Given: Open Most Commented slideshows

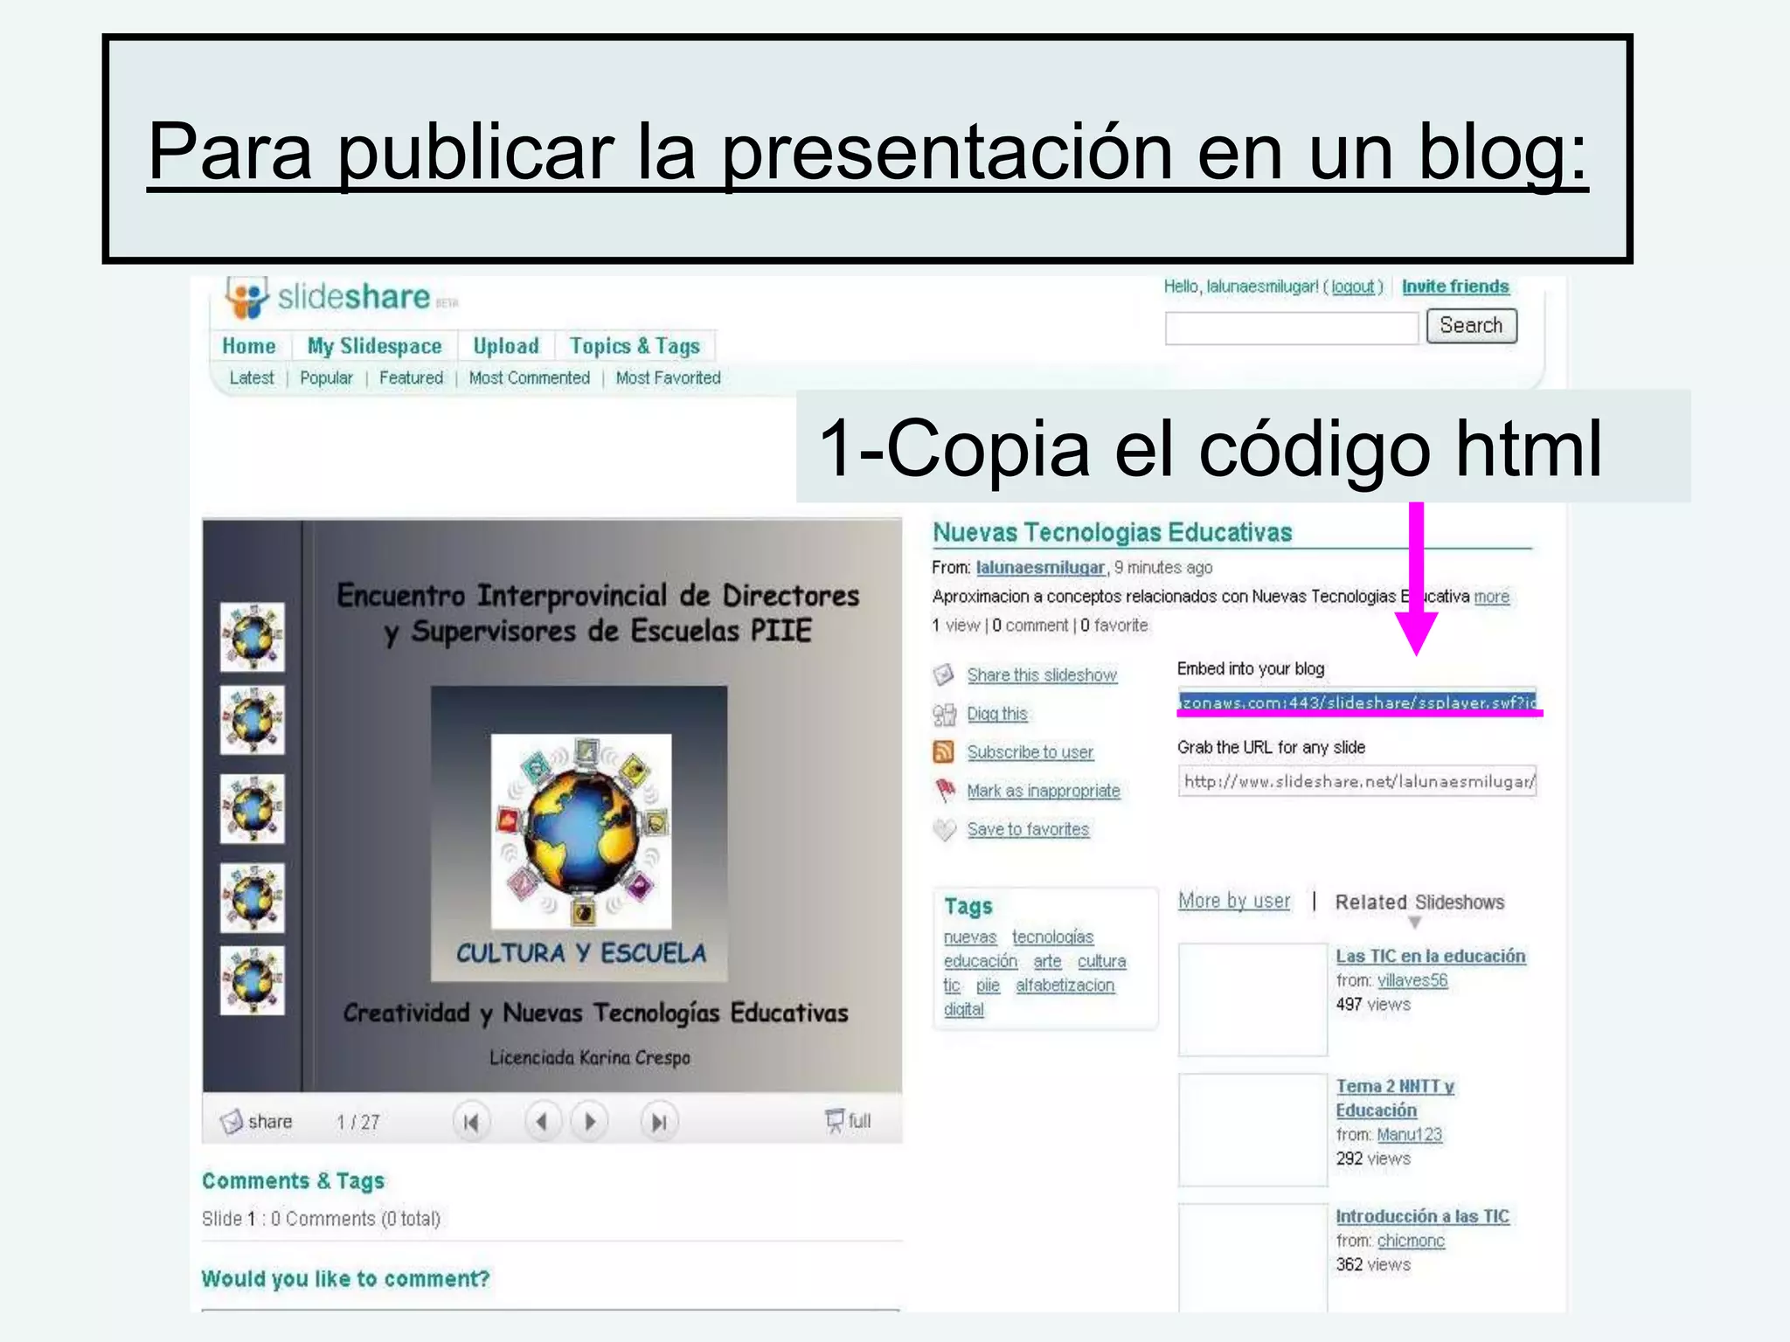Looking at the screenshot, I should (x=530, y=377).
